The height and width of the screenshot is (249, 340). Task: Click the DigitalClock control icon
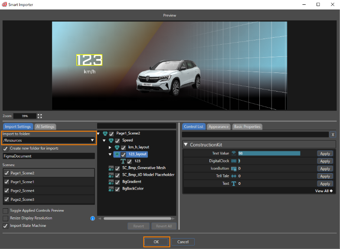click(234, 161)
